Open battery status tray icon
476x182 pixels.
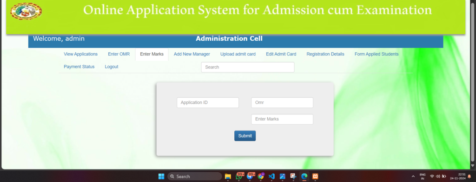pyautogui.click(x=444, y=176)
